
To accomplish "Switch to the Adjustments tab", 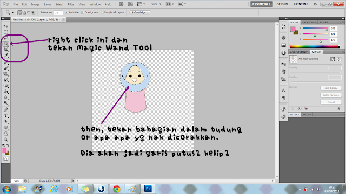I will click(299, 52).
